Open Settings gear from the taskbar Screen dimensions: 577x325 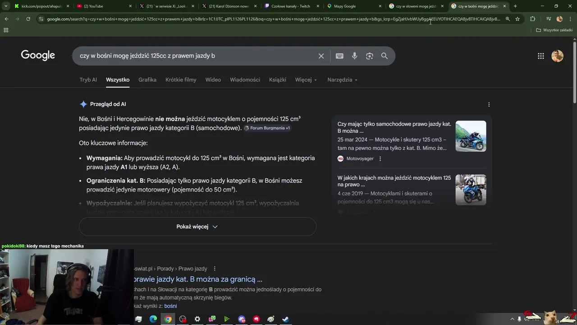click(197, 319)
